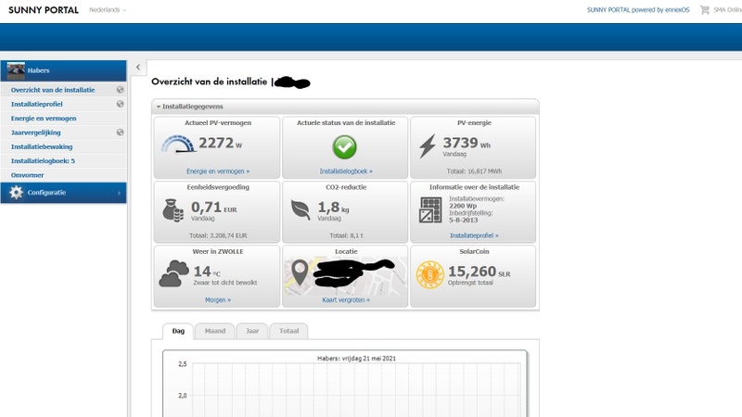Click the cloudy weather icon
Viewport: 742px width, 417px height.
[x=173, y=273]
